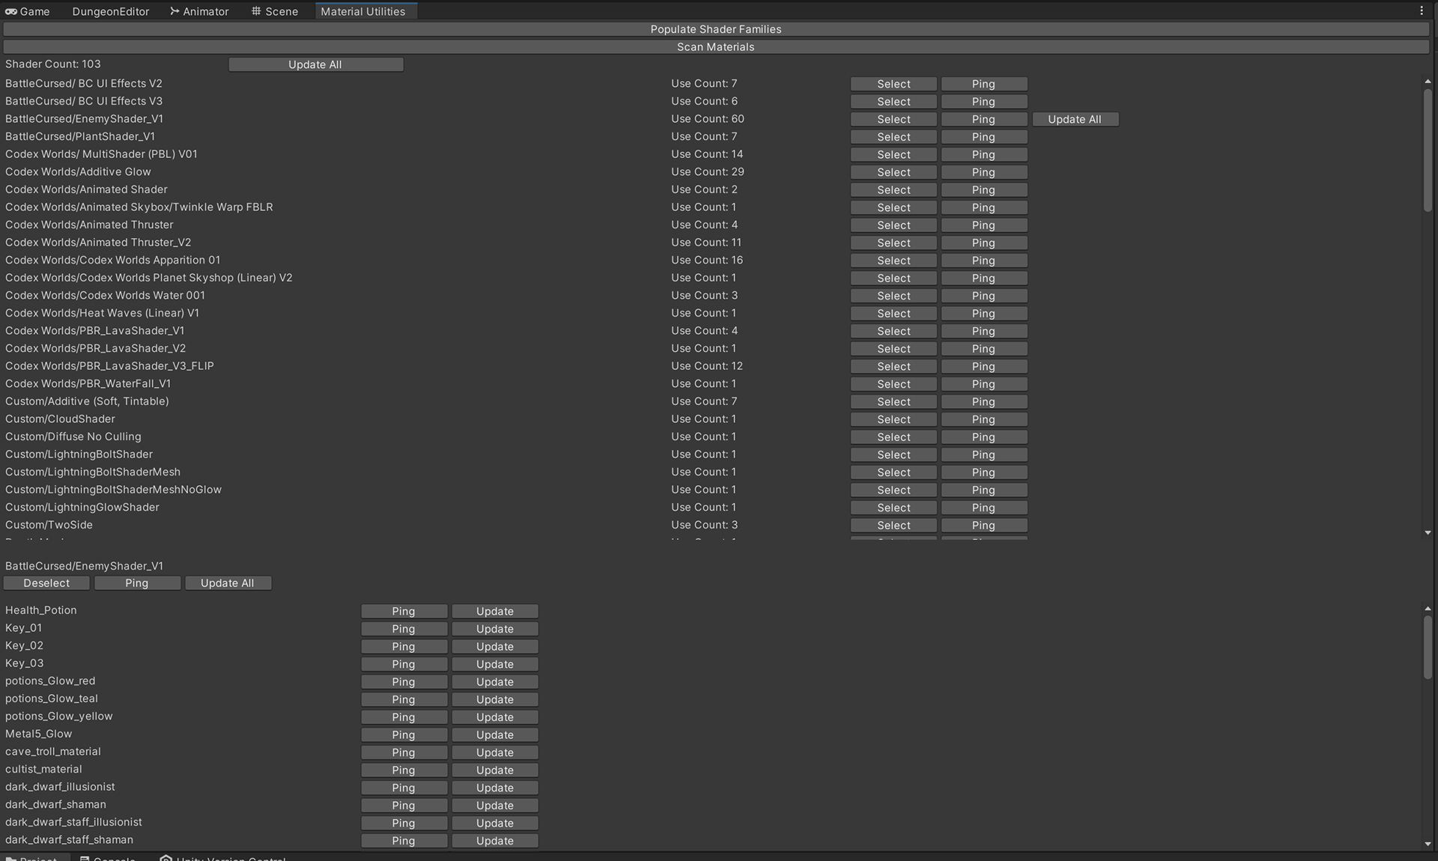Select Custom/LightningBoltShader
The image size is (1438, 861).
[x=894, y=454]
